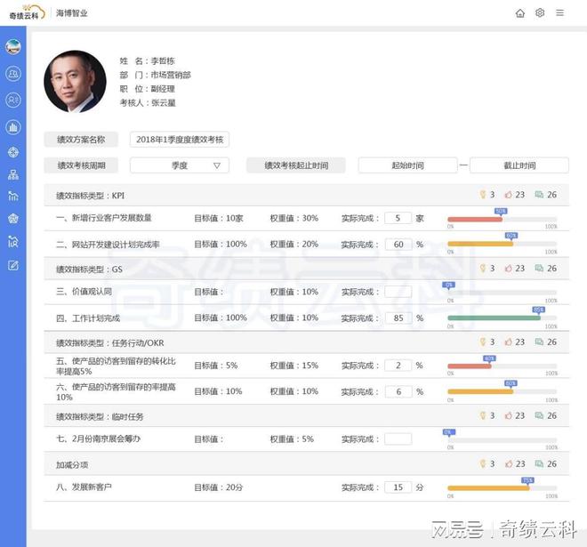This screenshot has height=547, width=587.
Task: Click actual value field showing 6 percent
Action: pyautogui.click(x=398, y=392)
